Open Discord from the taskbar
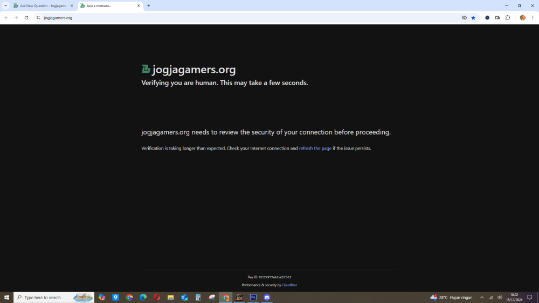This screenshot has width=539, height=303. [x=267, y=298]
